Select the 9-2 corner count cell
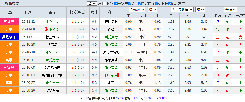Image resolution: width=245 pixels, height=102 pixels. pyautogui.click(x=94, y=75)
